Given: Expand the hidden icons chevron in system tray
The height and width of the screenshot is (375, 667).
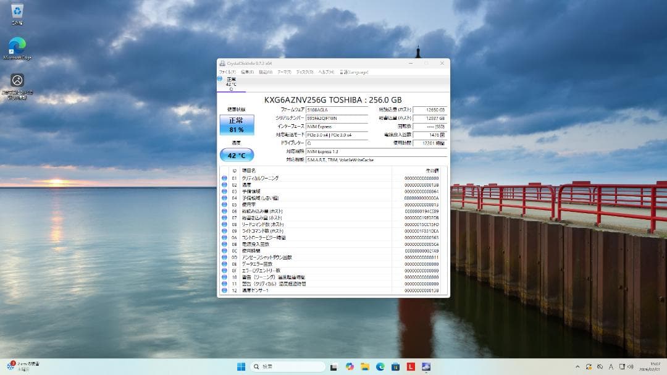Looking at the screenshot, I should pyautogui.click(x=577, y=366).
